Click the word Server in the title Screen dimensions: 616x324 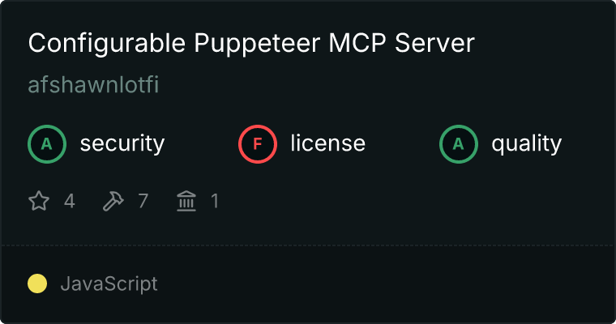coord(435,43)
